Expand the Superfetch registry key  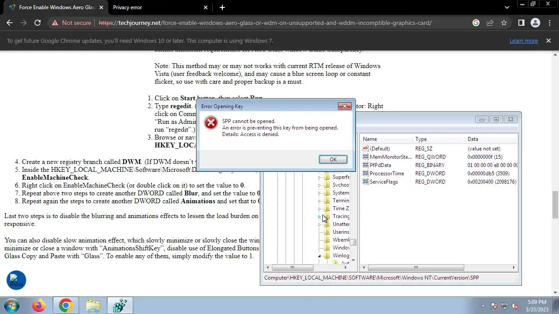319,177
